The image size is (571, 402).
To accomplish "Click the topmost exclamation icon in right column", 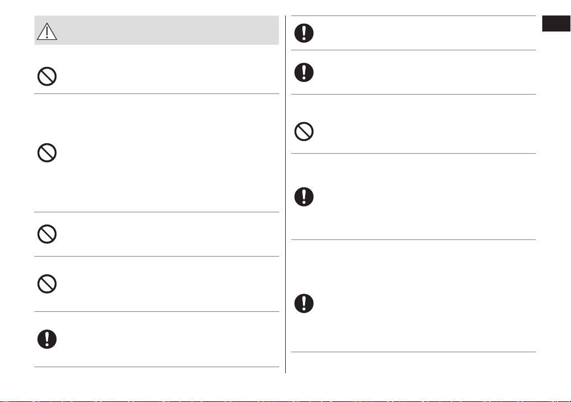I will point(304,33).
